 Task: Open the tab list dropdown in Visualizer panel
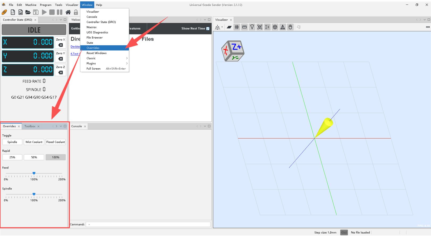[425, 20]
